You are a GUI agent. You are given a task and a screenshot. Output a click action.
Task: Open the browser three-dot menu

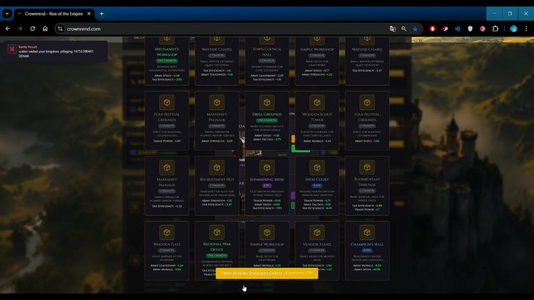tap(526, 29)
